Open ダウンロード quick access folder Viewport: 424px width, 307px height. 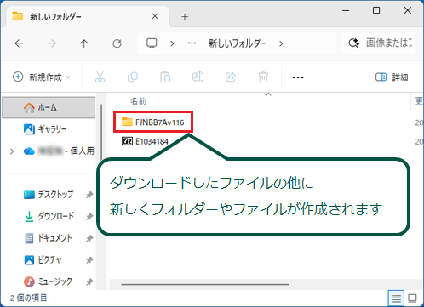coord(49,216)
